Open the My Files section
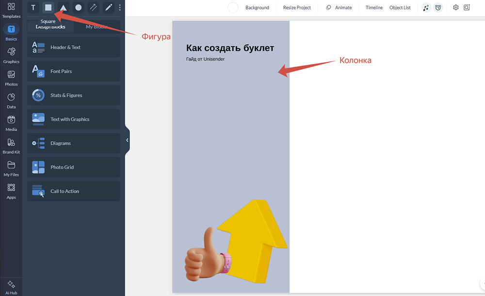The image size is (485, 296). click(x=11, y=168)
